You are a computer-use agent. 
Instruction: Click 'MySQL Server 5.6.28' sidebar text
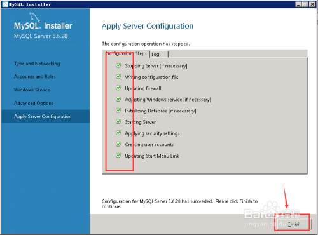click(41, 36)
